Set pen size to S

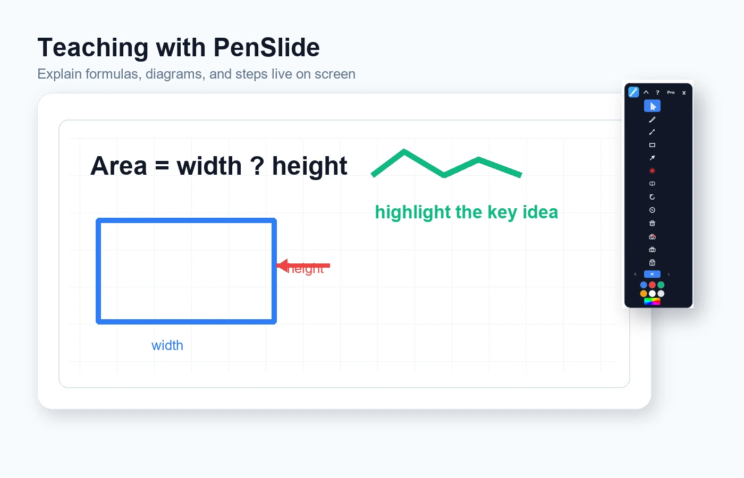[635, 274]
